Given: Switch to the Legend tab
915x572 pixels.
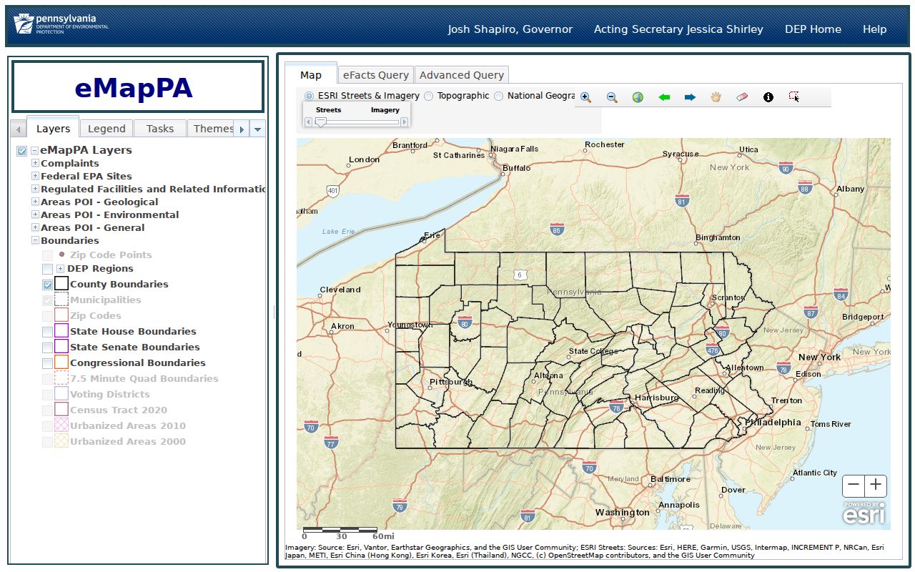Looking at the screenshot, I should click(107, 129).
